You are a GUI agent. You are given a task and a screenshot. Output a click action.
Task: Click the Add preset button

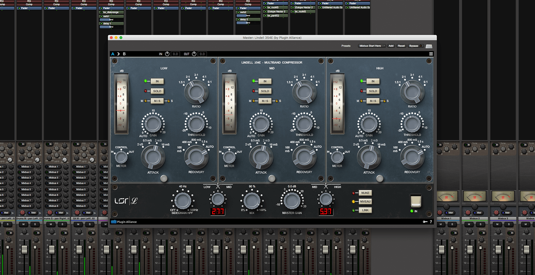(x=391, y=46)
